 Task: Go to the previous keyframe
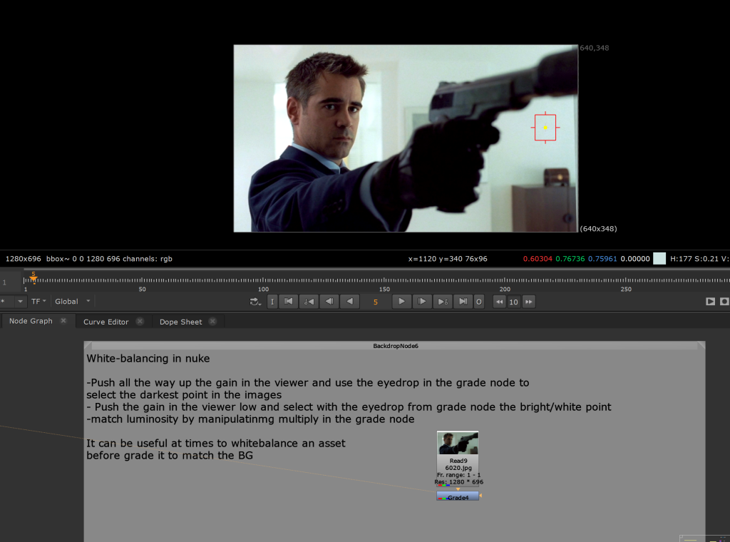click(309, 302)
